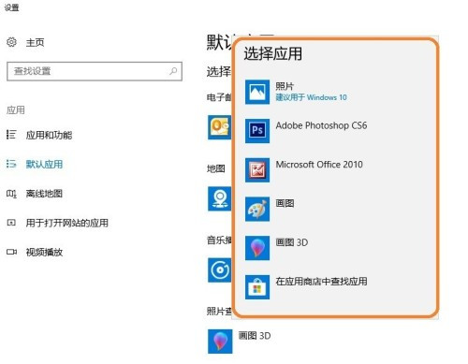
Task: Click the Groove music player icon
Action: [x=220, y=269]
